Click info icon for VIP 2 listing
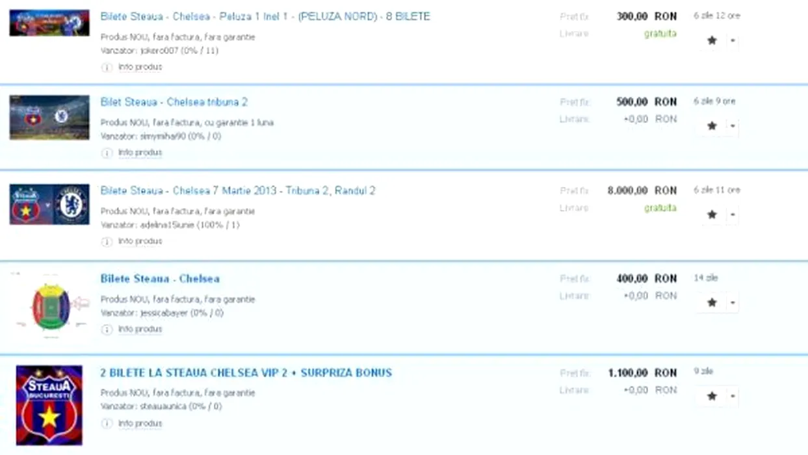Screen dimensions: 808x455 click(x=107, y=424)
